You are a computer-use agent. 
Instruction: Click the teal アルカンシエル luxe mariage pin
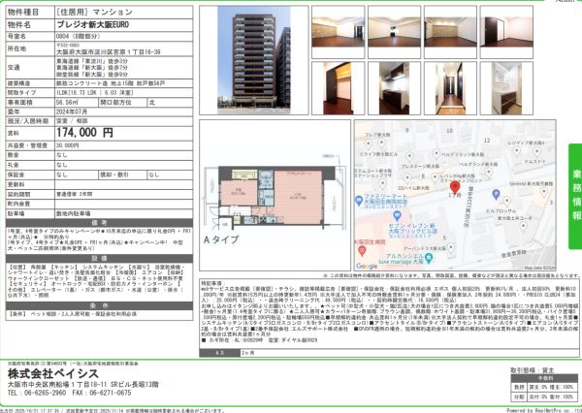[x=429, y=257]
